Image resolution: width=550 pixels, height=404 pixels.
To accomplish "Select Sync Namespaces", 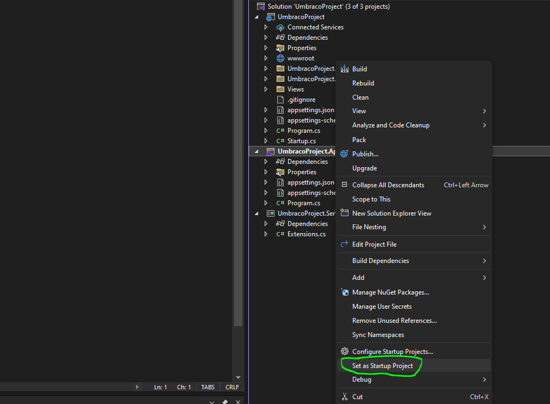I will pyautogui.click(x=413, y=334).
